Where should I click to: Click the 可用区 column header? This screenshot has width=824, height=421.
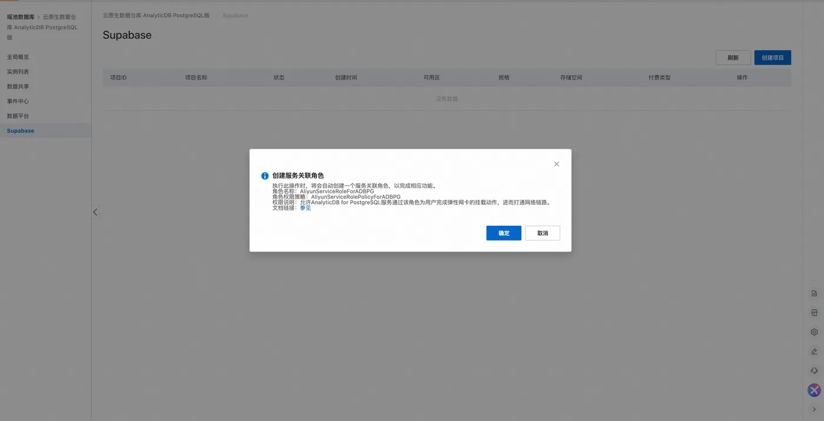(x=431, y=78)
